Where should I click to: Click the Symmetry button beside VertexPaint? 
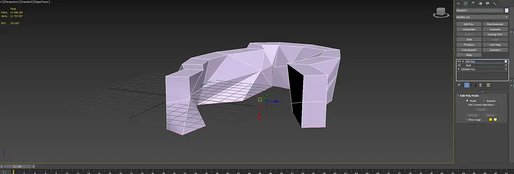point(495,30)
